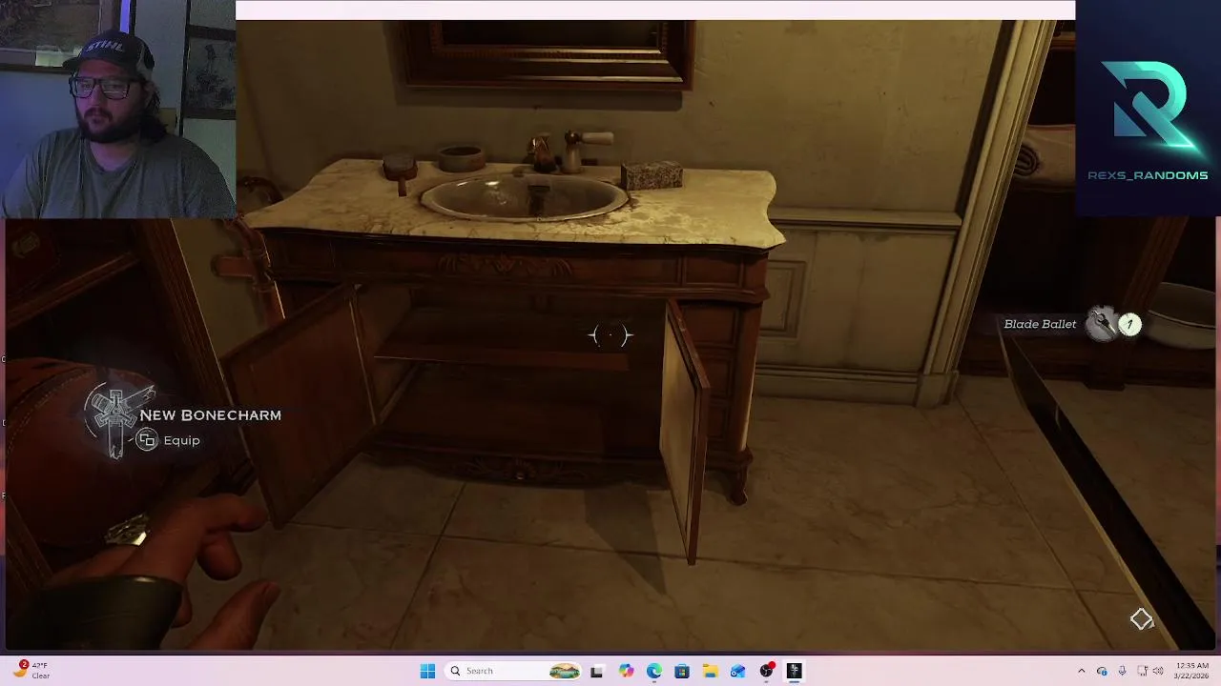This screenshot has width=1221, height=686.
Task: Click the "New Bonecharm" notification text
Action: [x=211, y=415]
